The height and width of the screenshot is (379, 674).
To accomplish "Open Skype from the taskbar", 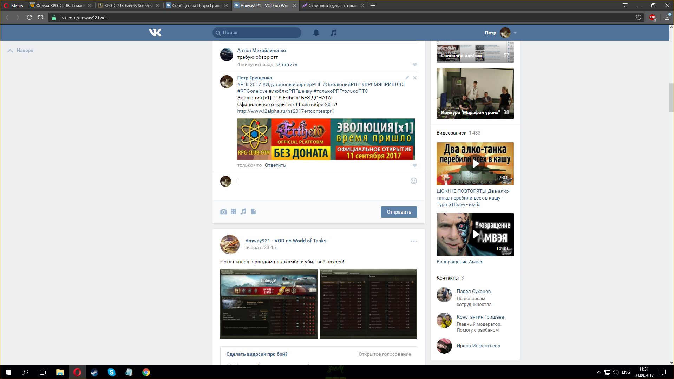I will [112, 372].
